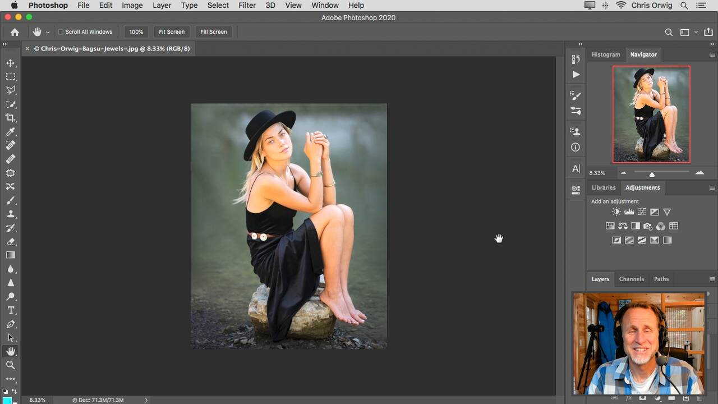Select the Crop tool
The height and width of the screenshot is (404, 718).
(11, 118)
